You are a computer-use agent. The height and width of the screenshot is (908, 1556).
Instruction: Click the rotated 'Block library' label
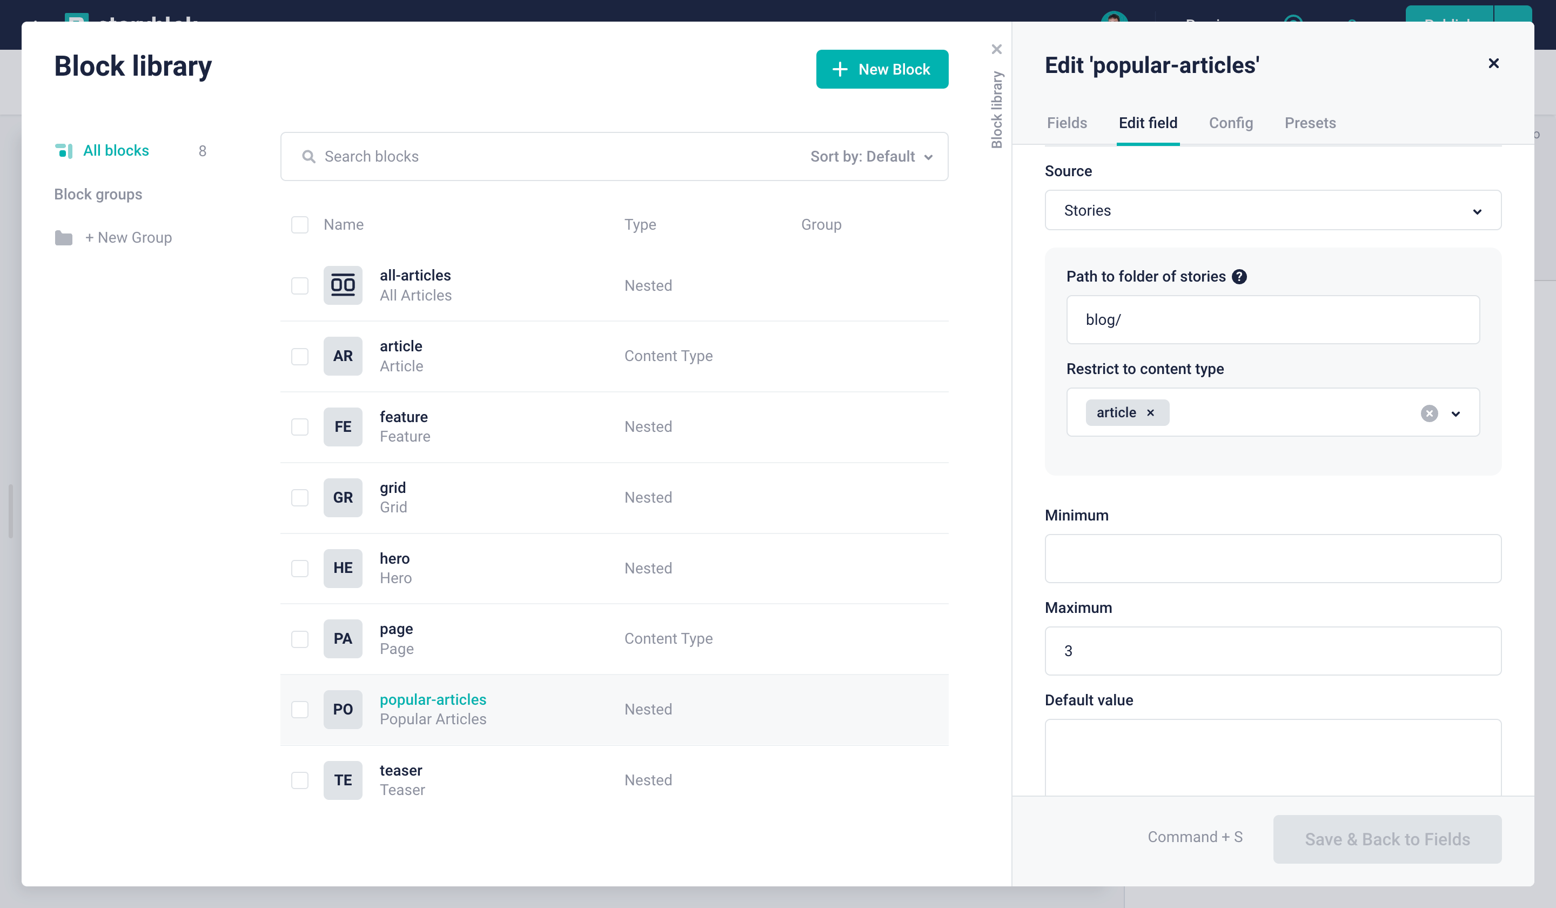point(997,110)
